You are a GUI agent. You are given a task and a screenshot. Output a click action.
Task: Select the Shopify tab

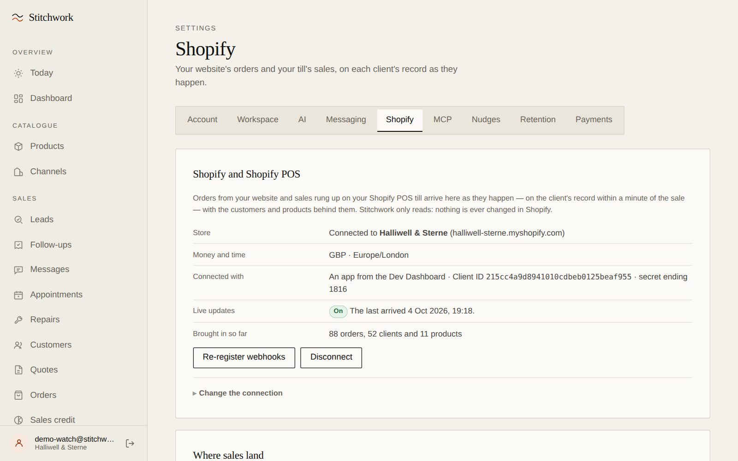(x=400, y=120)
